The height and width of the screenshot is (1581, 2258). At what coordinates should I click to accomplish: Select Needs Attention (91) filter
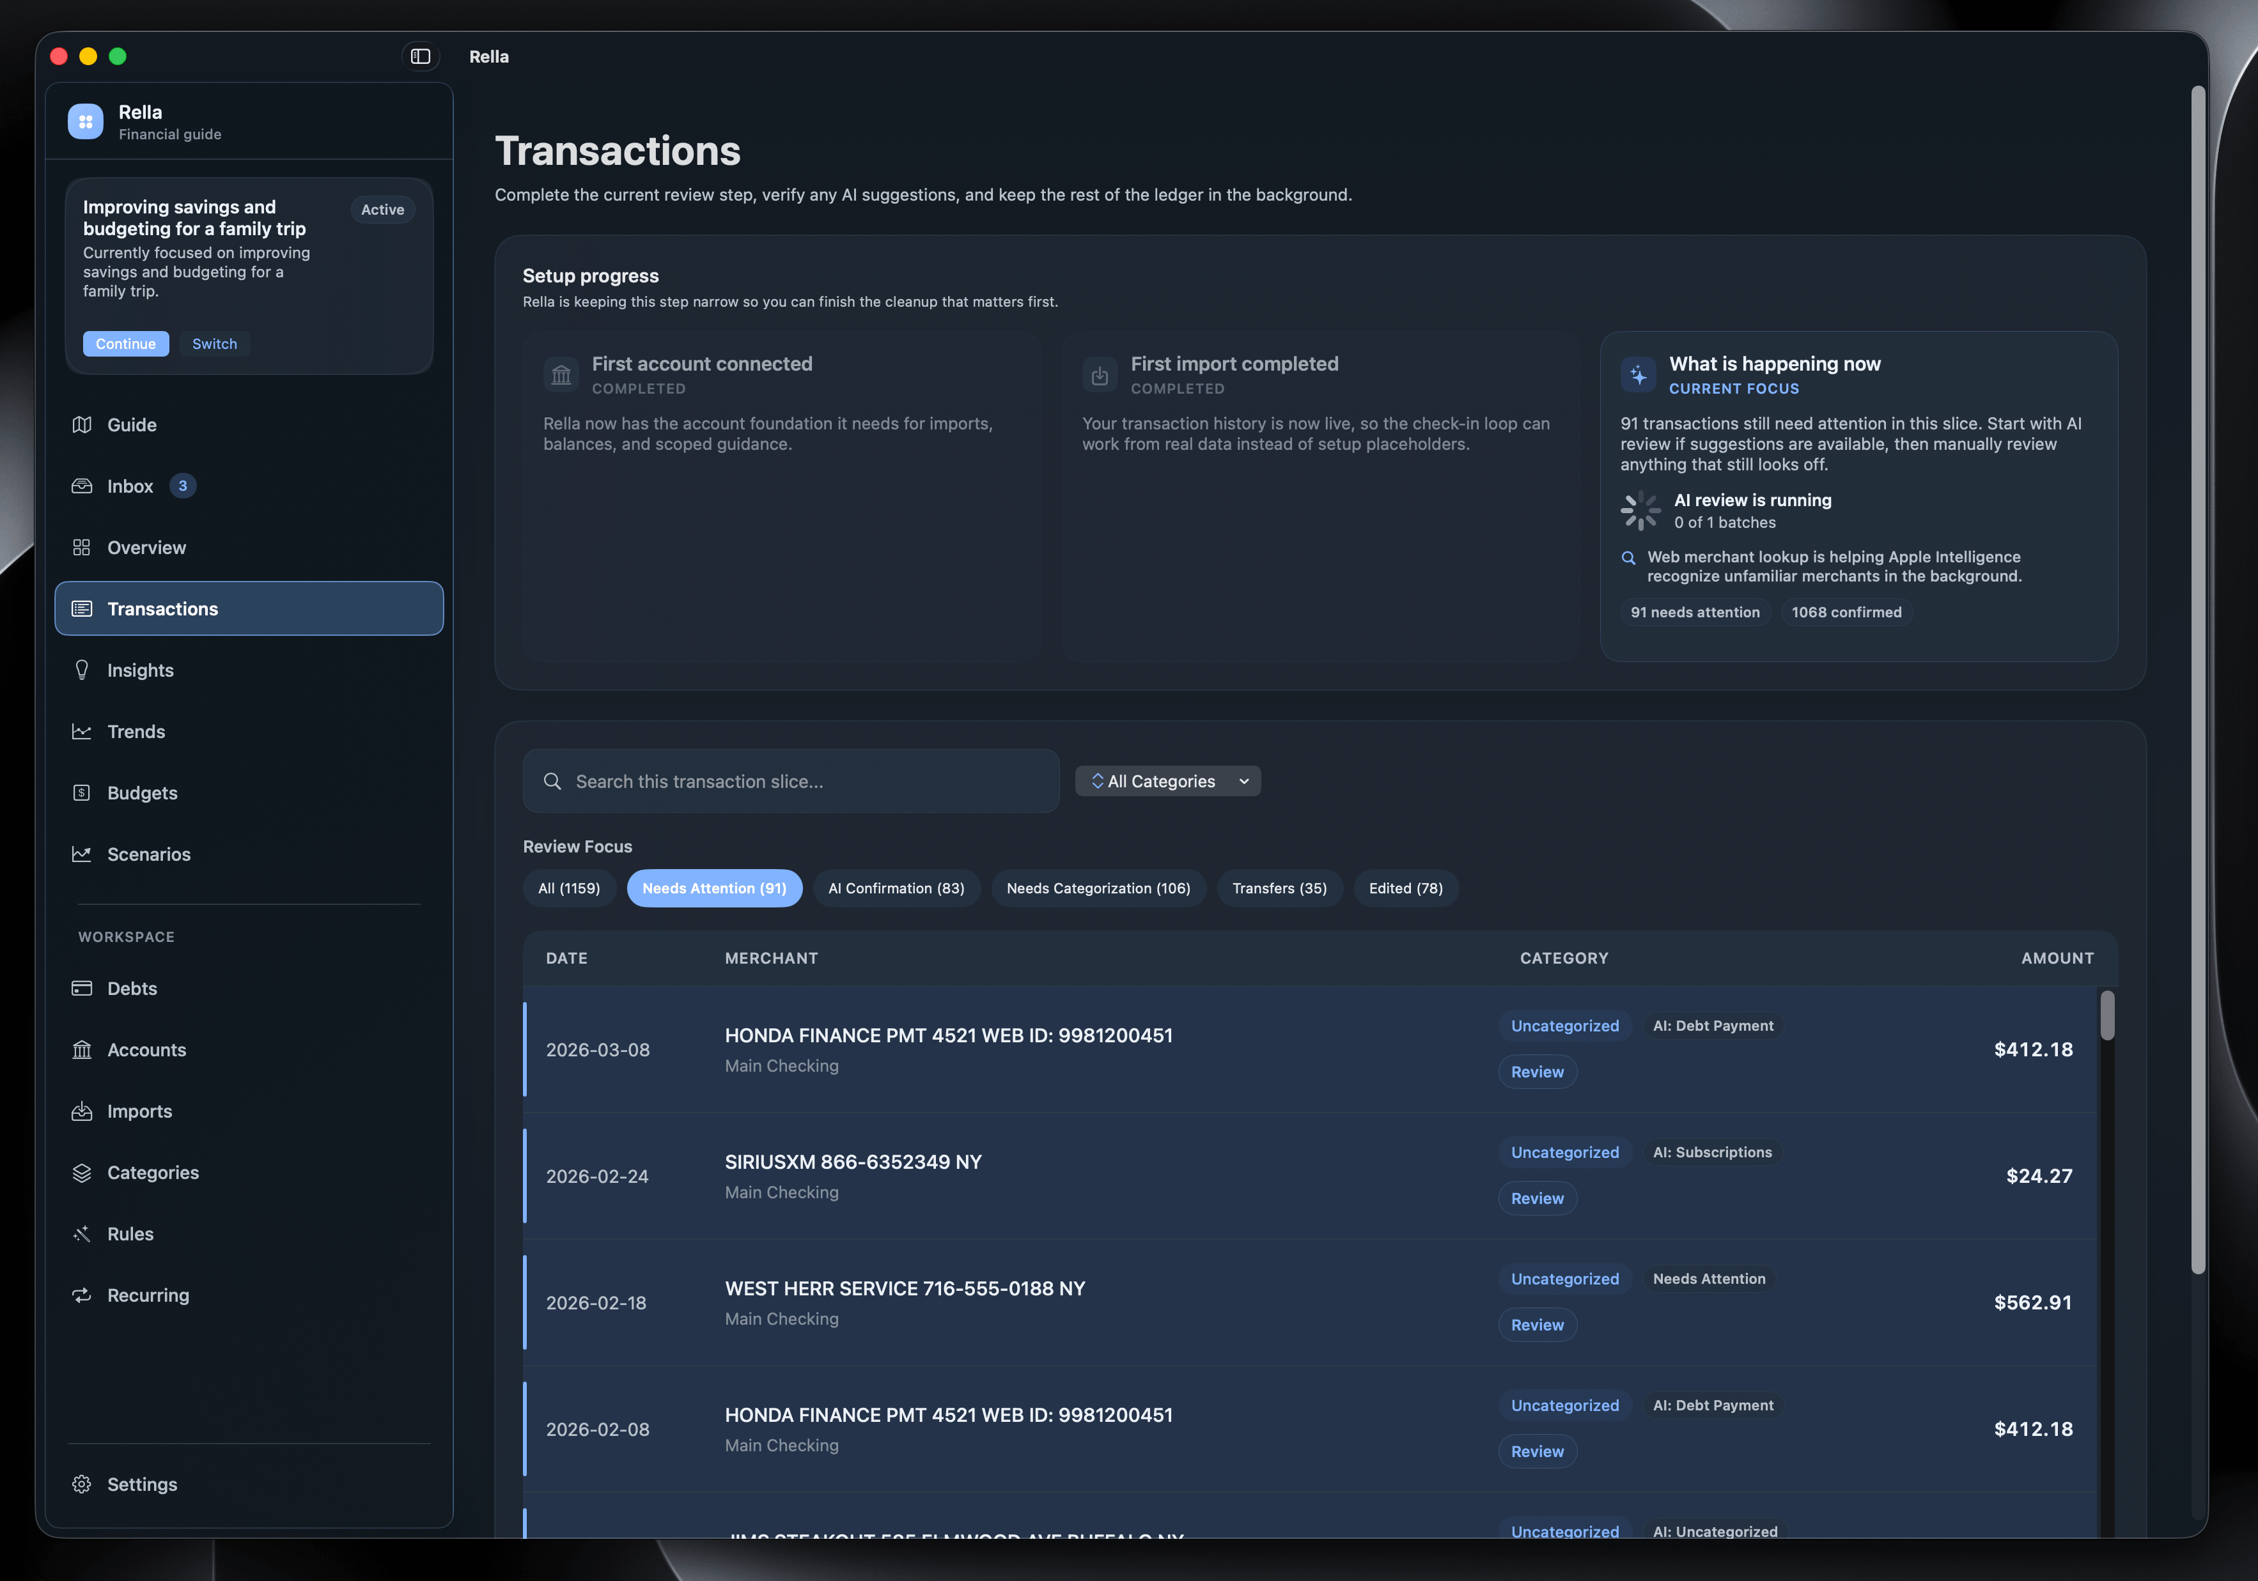coord(714,888)
